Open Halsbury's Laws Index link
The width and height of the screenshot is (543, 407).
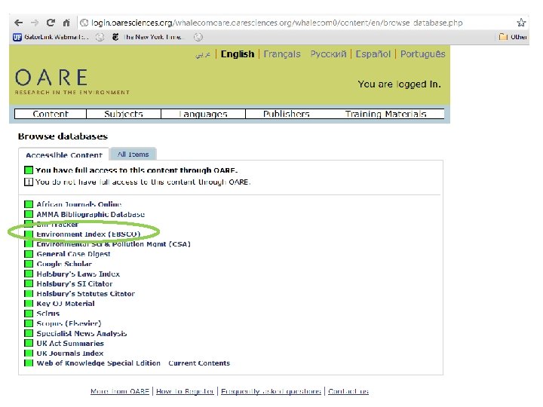point(78,274)
